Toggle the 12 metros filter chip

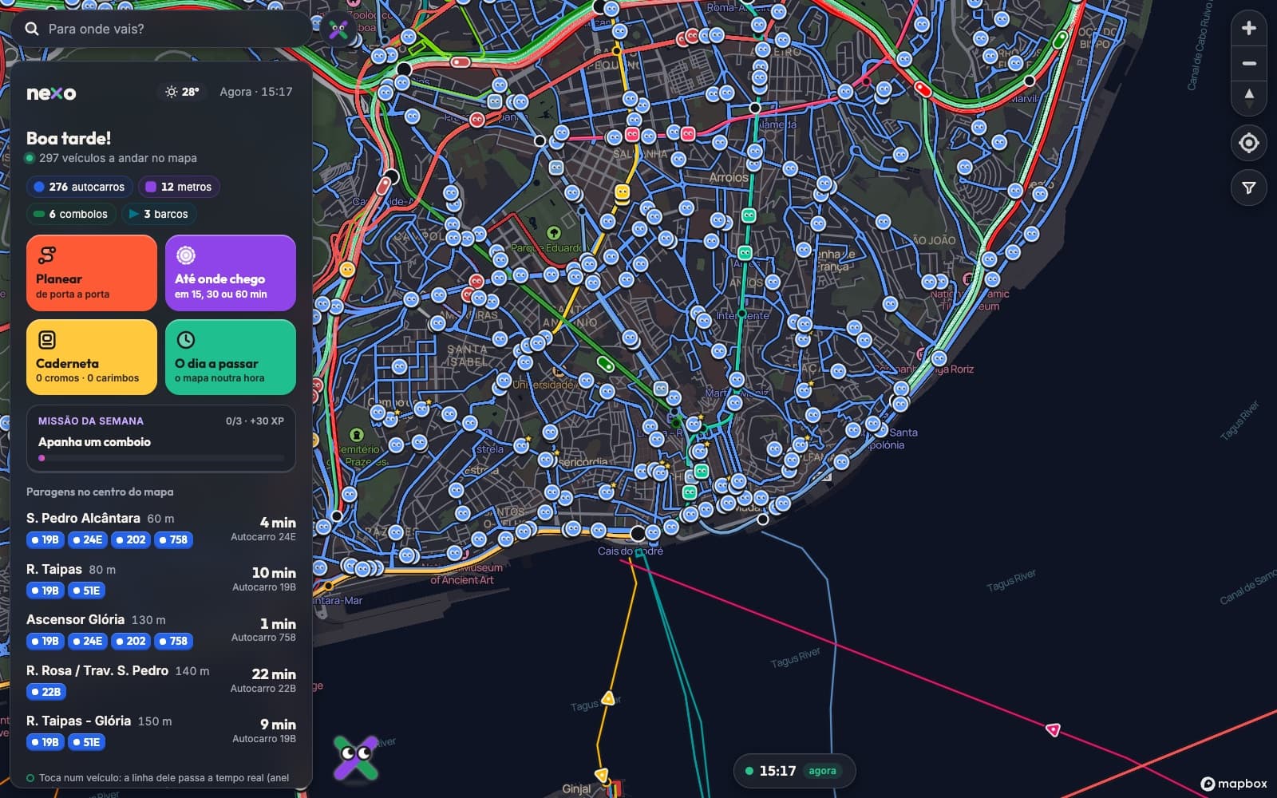(x=179, y=187)
